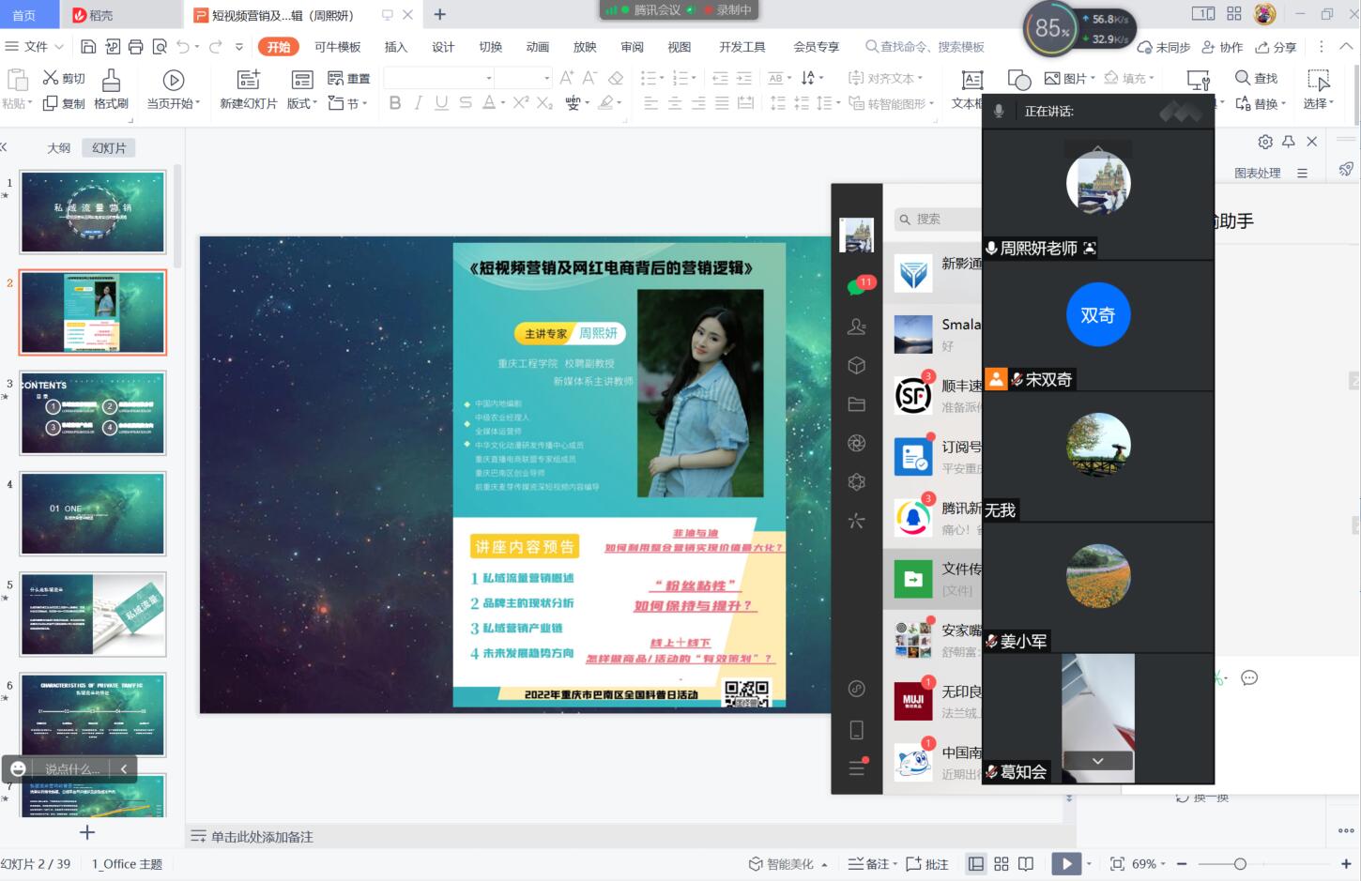
Task: Click the Save icon in quick access toolbar
Action: click(x=88, y=47)
